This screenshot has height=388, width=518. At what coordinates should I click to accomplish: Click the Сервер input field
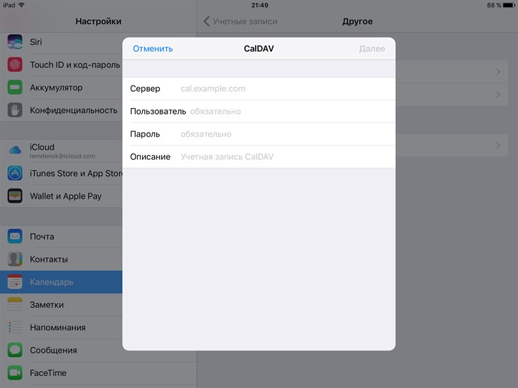point(259,88)
